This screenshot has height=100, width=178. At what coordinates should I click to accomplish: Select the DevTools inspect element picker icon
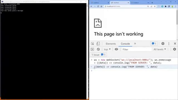[92, 44]
